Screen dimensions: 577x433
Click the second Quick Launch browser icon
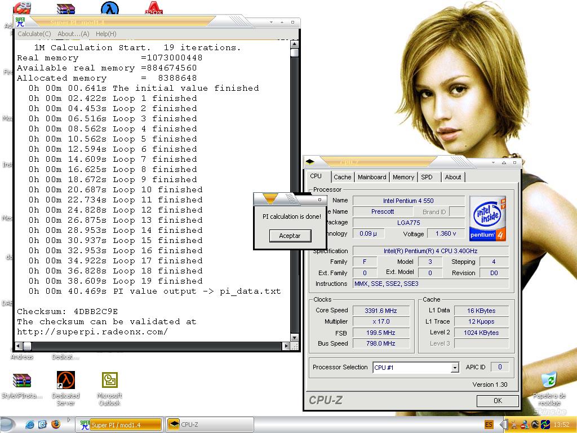coord(42,425)
